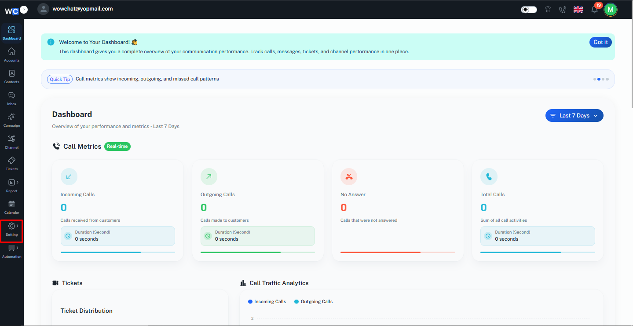Open the Calendar sidebar item

click(x=11, y=207)
